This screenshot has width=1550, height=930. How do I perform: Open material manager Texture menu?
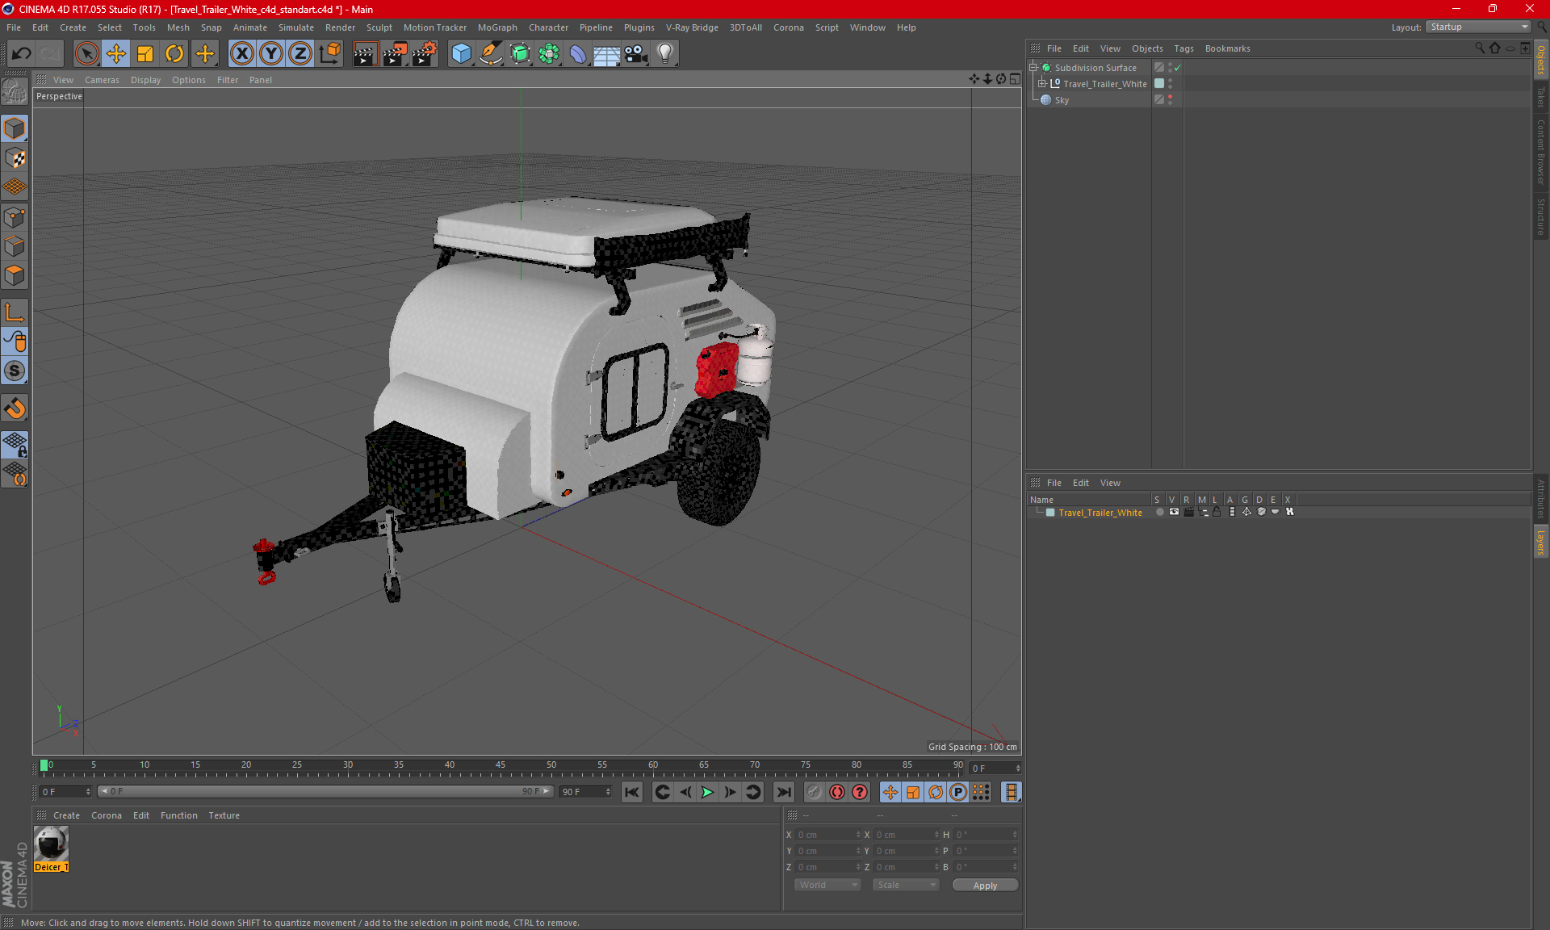[224, 815]
